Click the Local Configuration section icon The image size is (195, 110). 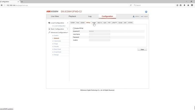pos(49,23)
